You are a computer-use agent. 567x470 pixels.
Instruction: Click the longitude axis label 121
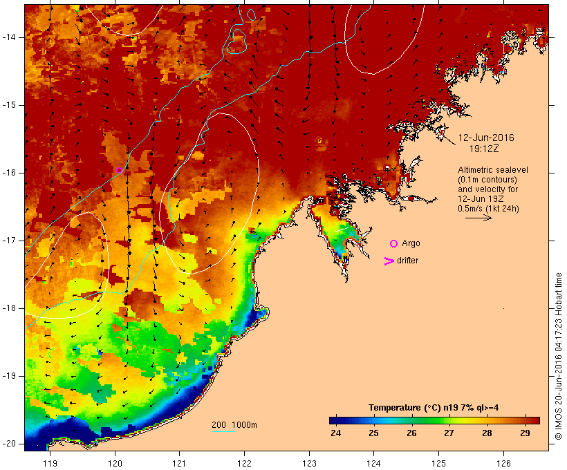pyautogui.click(x=179, y=464)
